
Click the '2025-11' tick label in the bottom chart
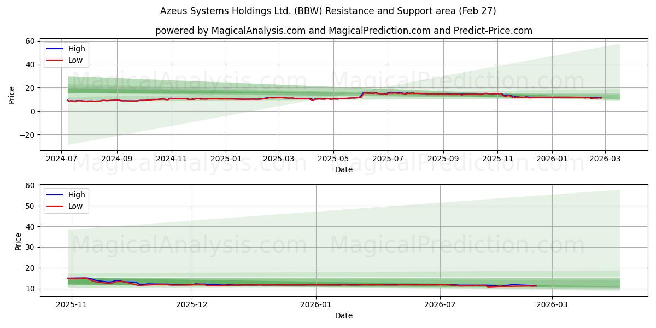72,305
